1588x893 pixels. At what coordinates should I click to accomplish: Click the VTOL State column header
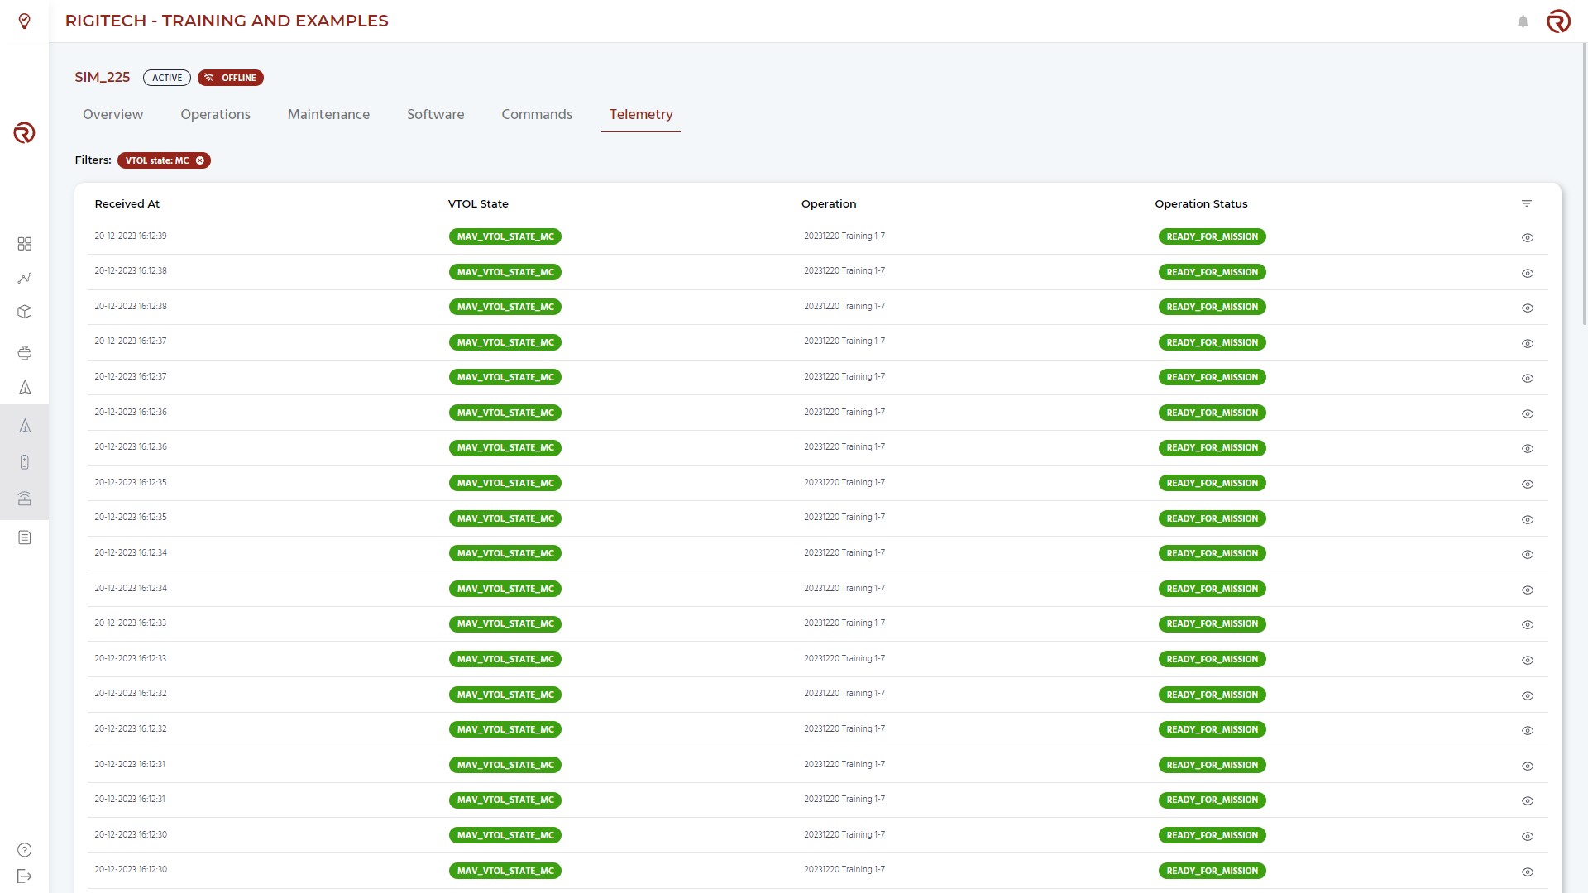478,203
